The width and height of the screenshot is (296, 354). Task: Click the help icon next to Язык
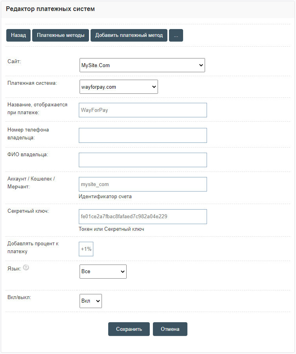pos(26,268)
